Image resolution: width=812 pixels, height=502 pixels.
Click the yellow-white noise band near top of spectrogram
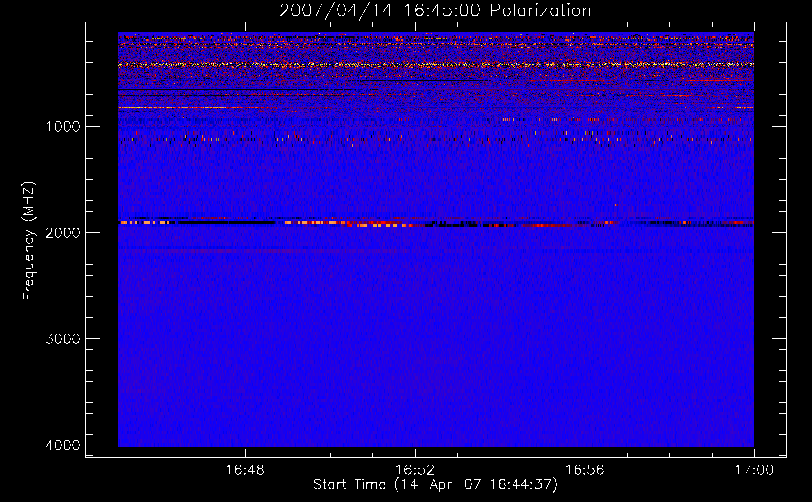(x=436, y=64)
